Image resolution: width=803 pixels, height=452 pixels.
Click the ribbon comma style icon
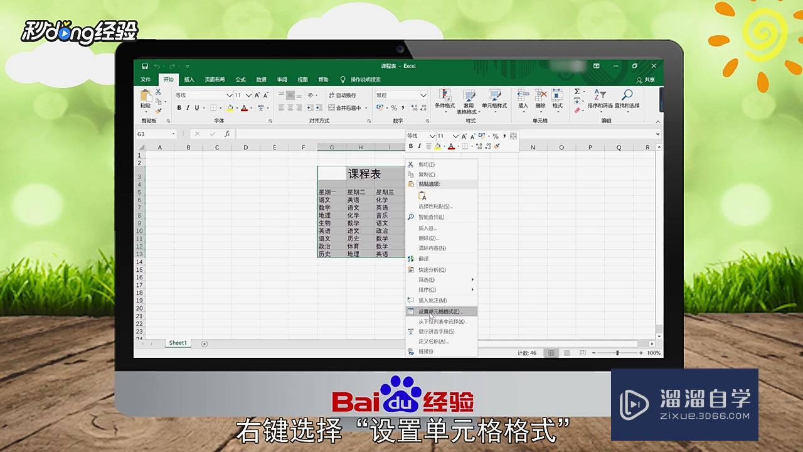(x=403, y=108)
